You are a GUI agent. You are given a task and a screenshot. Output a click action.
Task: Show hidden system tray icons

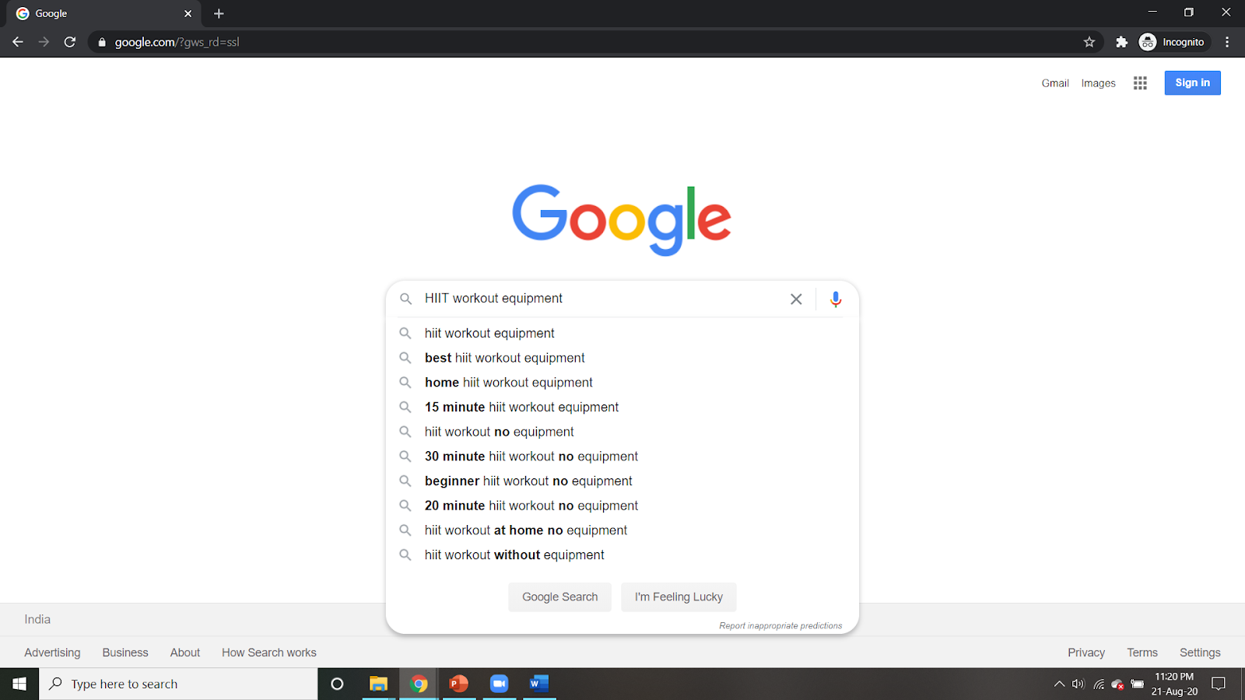coord(1059,684)
